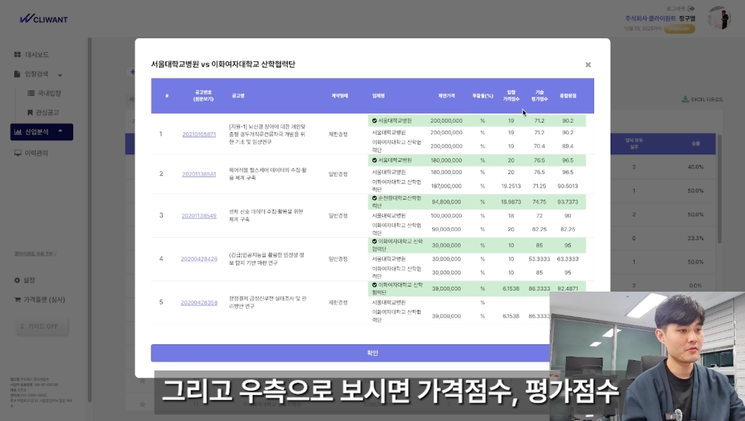The width and height of the screenshot is (745, 421).
Task: Toggle the 가이드 OFF guide button
Action: (42, 326)
